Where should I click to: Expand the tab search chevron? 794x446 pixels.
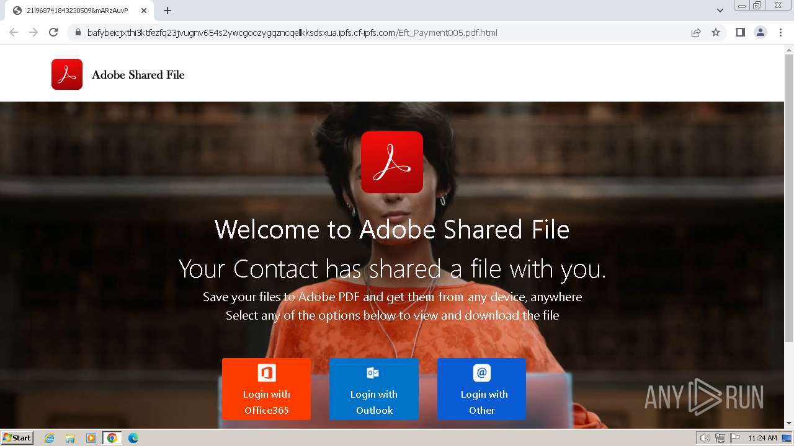[720, 11]
